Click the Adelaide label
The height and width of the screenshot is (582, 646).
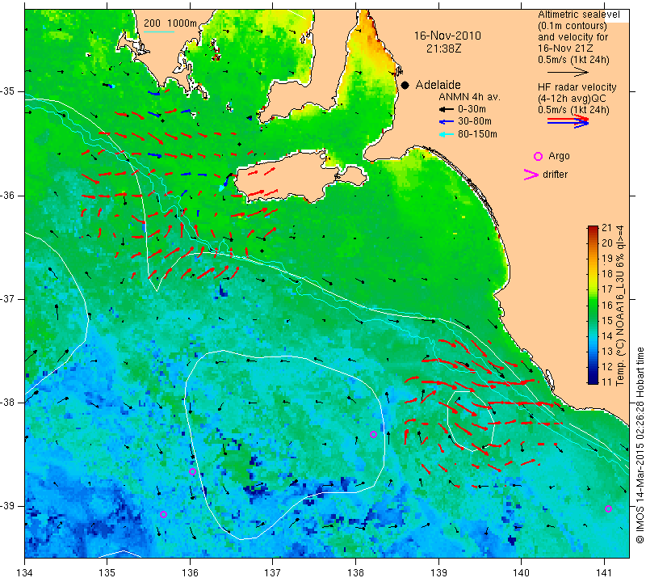[x=438, y=85]
